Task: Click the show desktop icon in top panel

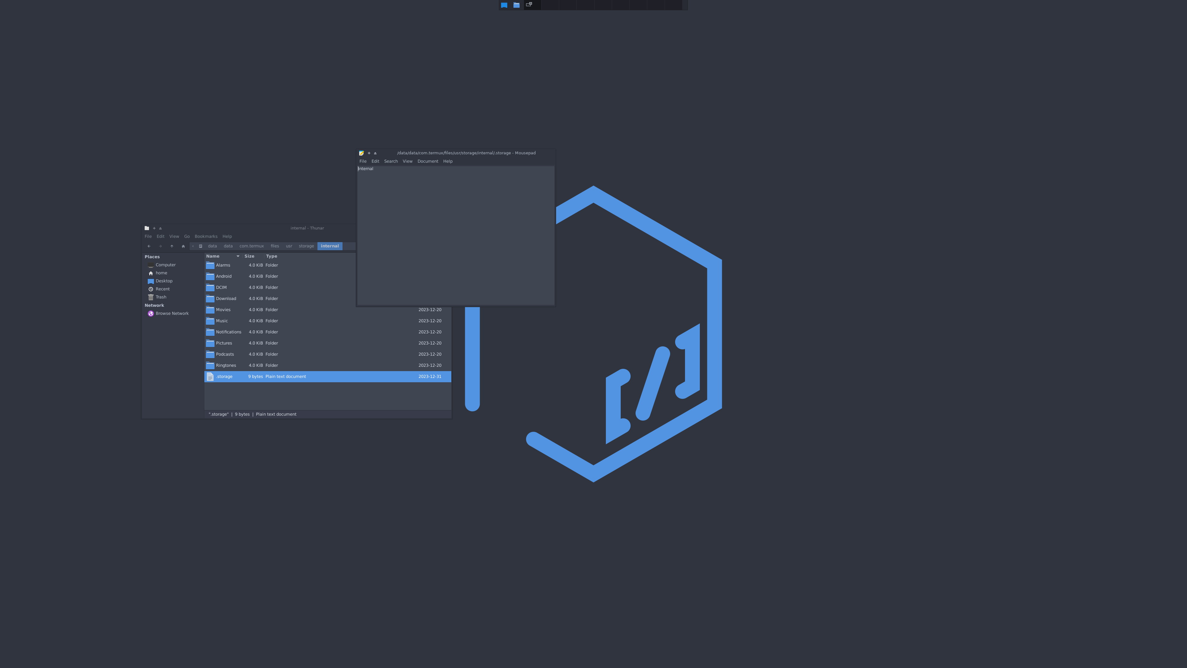Action: (504, 5)
